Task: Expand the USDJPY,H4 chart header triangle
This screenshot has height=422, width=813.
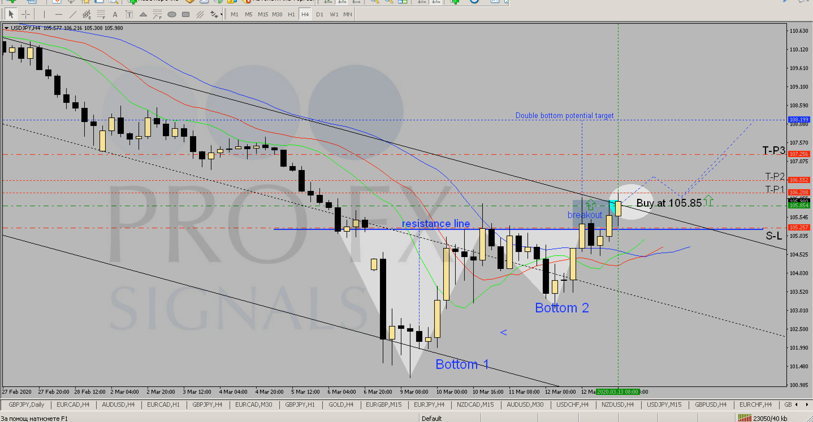Action: (6, 28)
